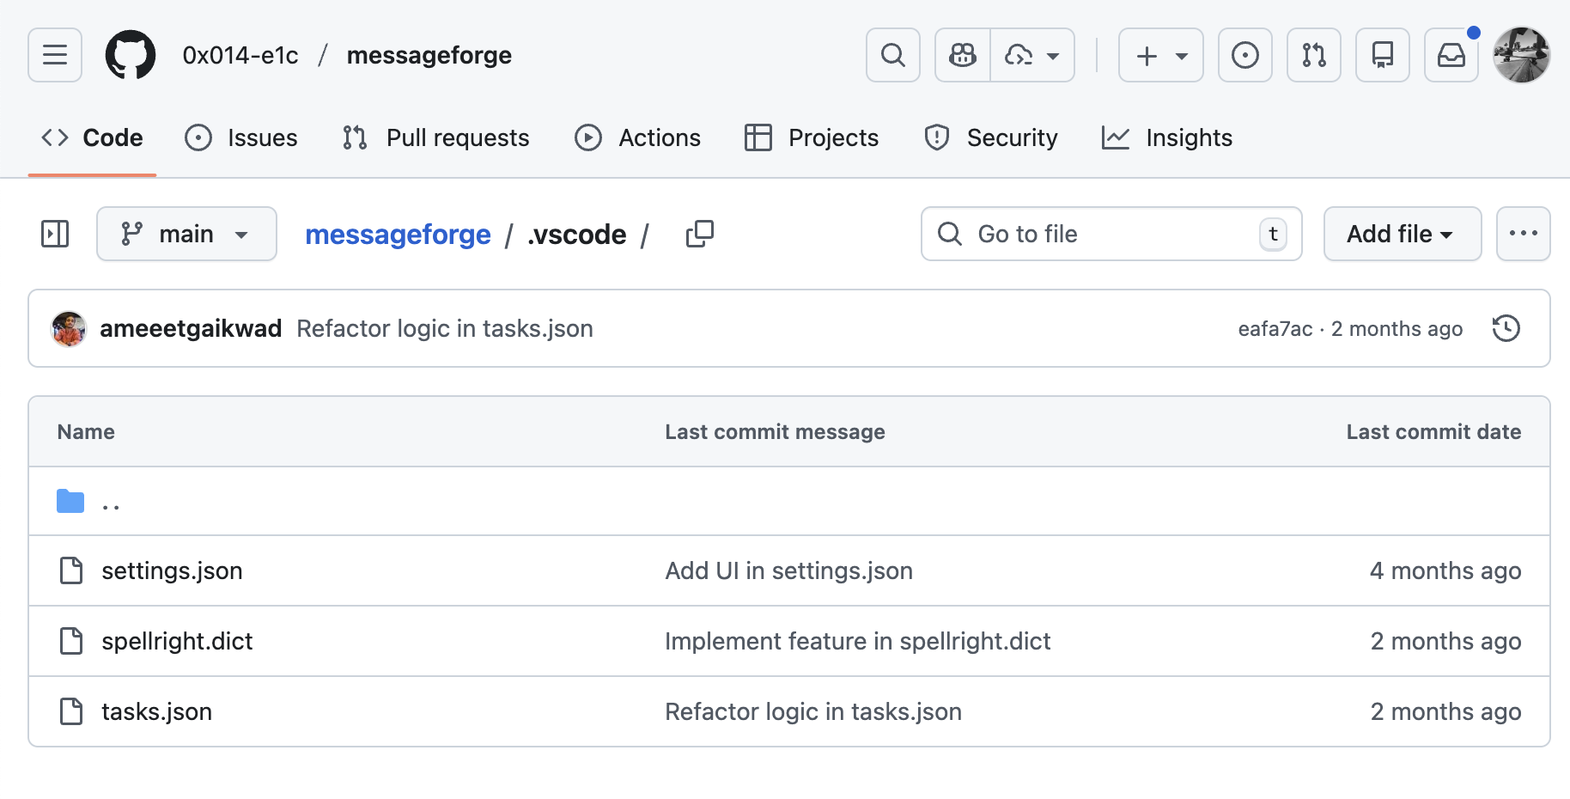This screenshot has height=799, width=1570.
Task: Switch to the Projects tab
Action: pyautogui.click(x=812, y=137)
